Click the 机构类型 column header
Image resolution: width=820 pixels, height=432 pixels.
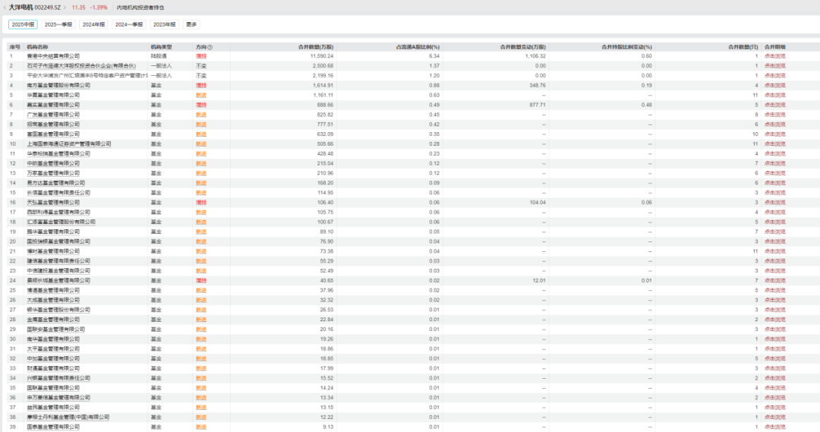pos(161,47)
